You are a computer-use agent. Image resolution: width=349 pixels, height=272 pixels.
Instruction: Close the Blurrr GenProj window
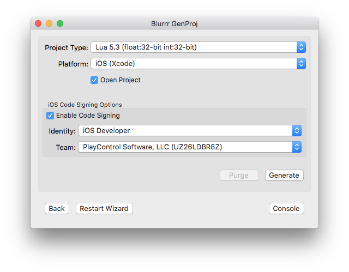pos(38,23)
